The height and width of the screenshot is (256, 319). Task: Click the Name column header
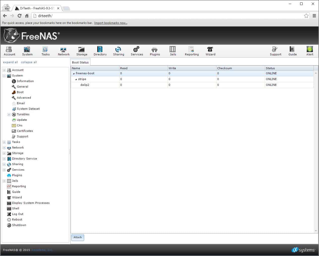[x=95, y=68]
